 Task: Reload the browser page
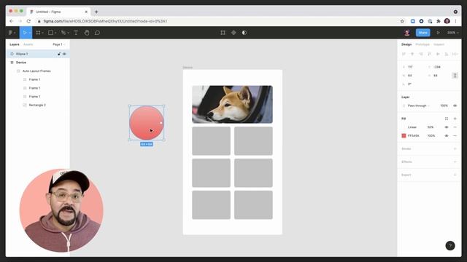coord(28,21)
